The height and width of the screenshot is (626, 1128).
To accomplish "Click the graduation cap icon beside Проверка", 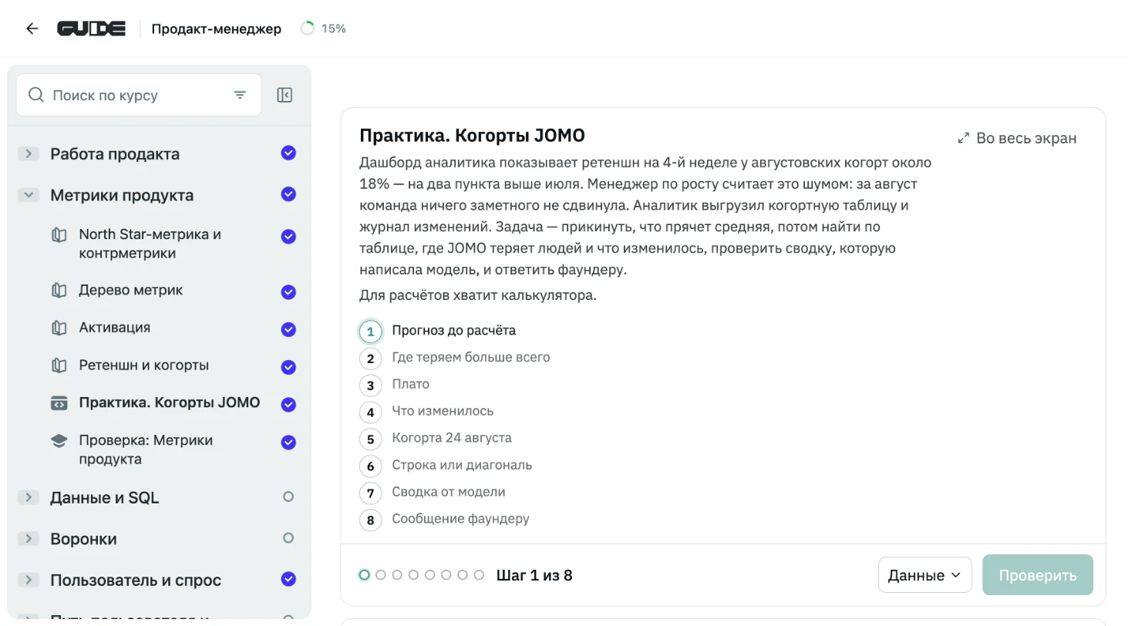I will 59,441.
